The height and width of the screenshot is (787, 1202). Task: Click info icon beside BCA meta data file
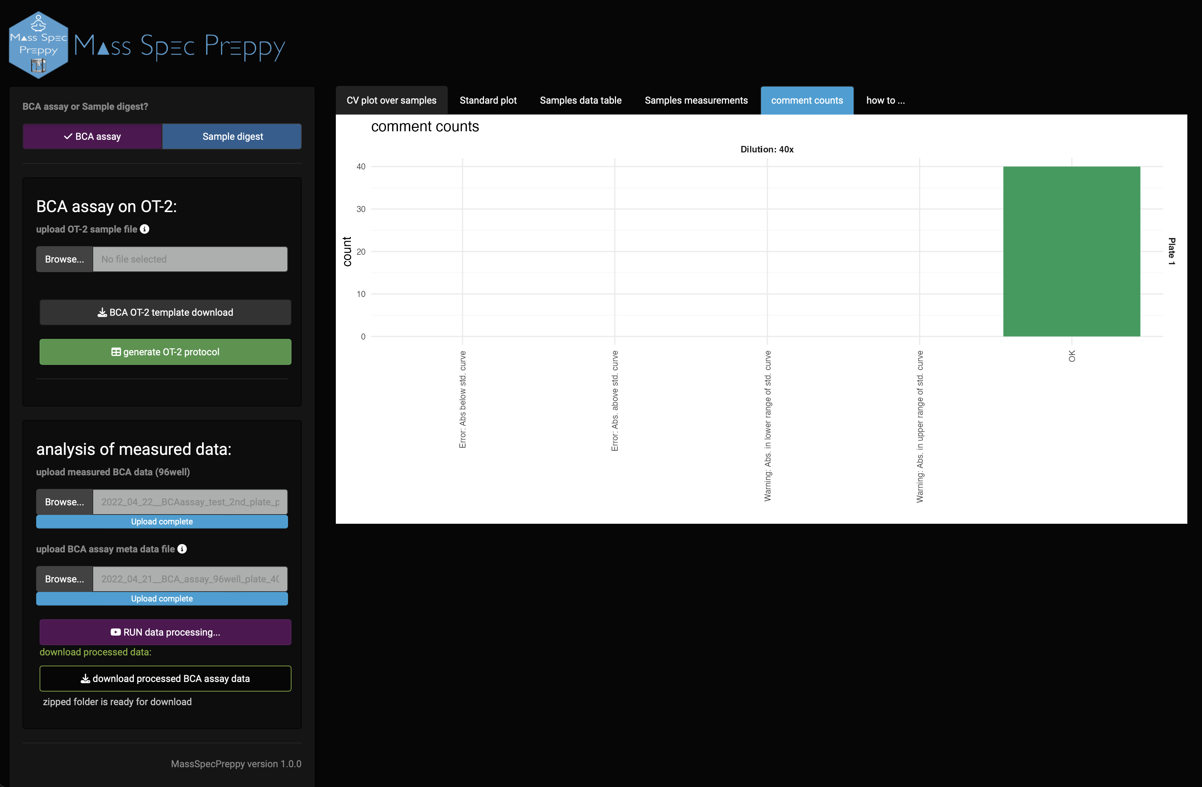[182, 549]
